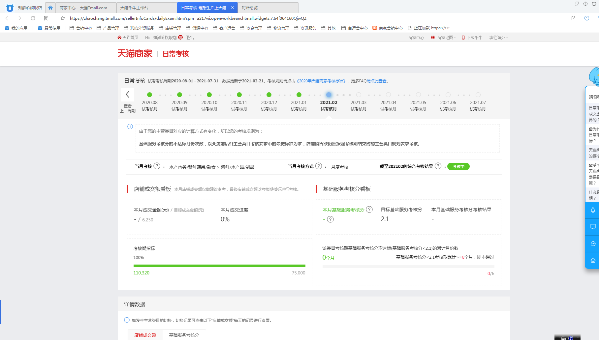The image size is (599, 340).
Task: Click the blue circular icon near the address bar
Action: (587, 18)
